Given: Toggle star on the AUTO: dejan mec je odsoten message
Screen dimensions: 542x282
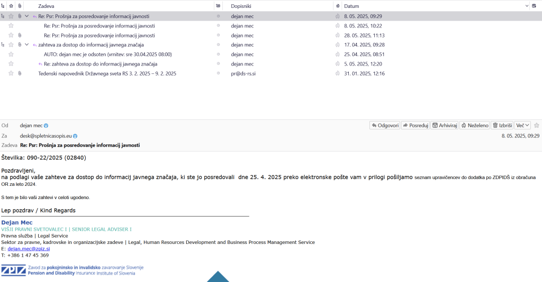Looking at the screenshot, I should pyautogui.click(x=11, y=54).
